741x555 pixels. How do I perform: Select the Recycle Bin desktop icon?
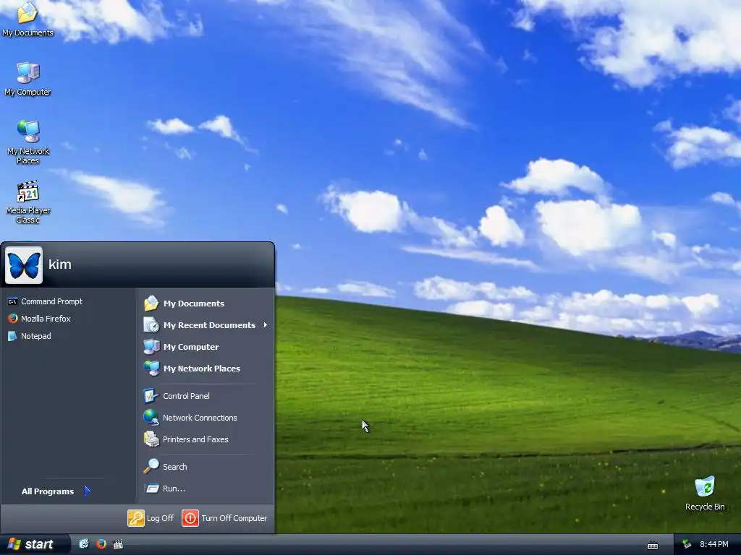(705, 493)
